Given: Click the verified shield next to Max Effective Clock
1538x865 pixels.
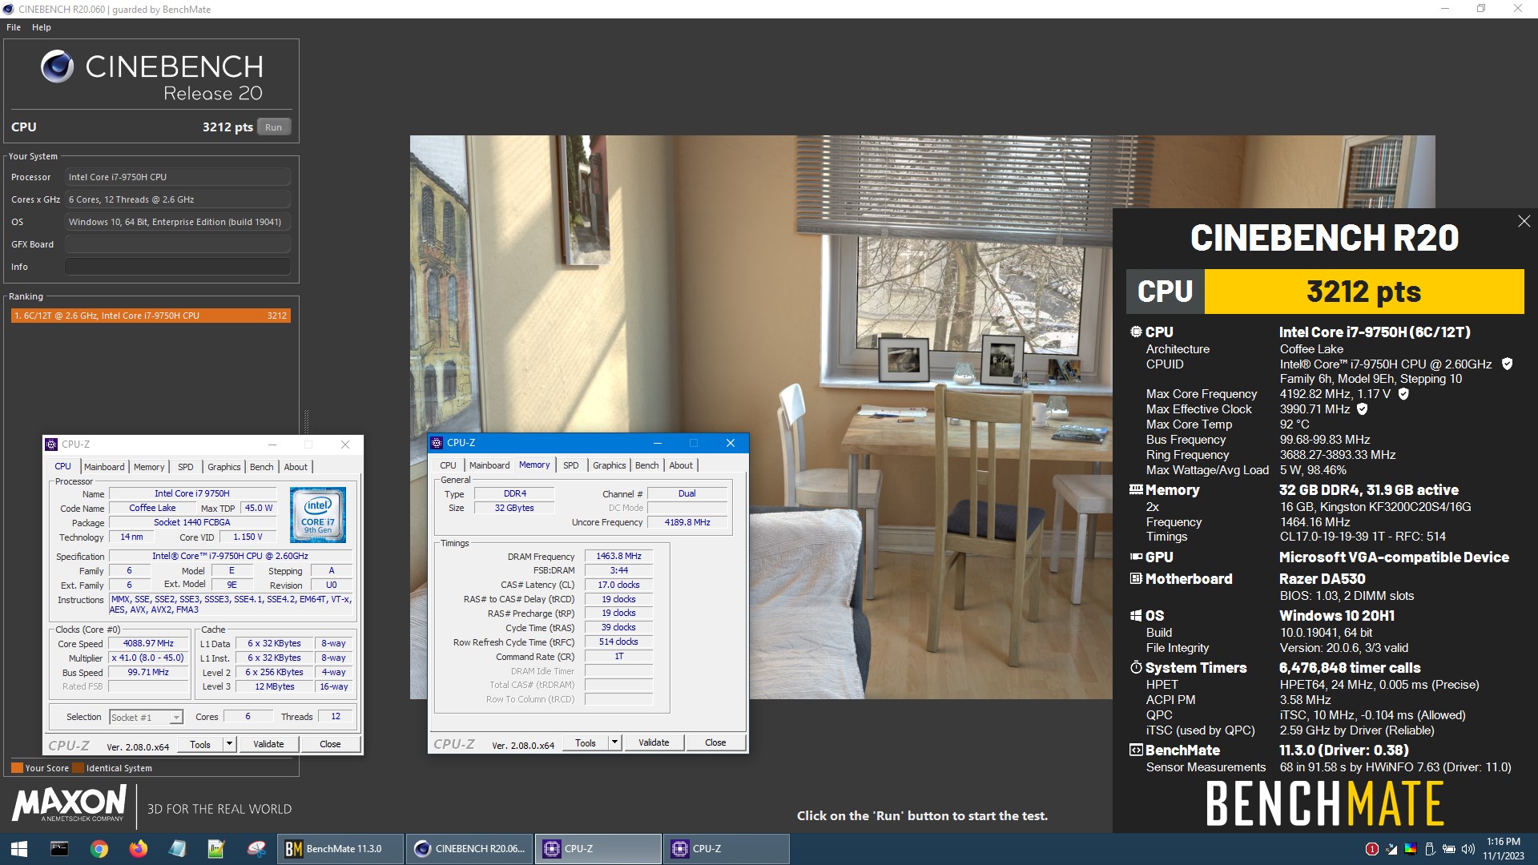Looking at the screenshot, I should coord(1363,408).
